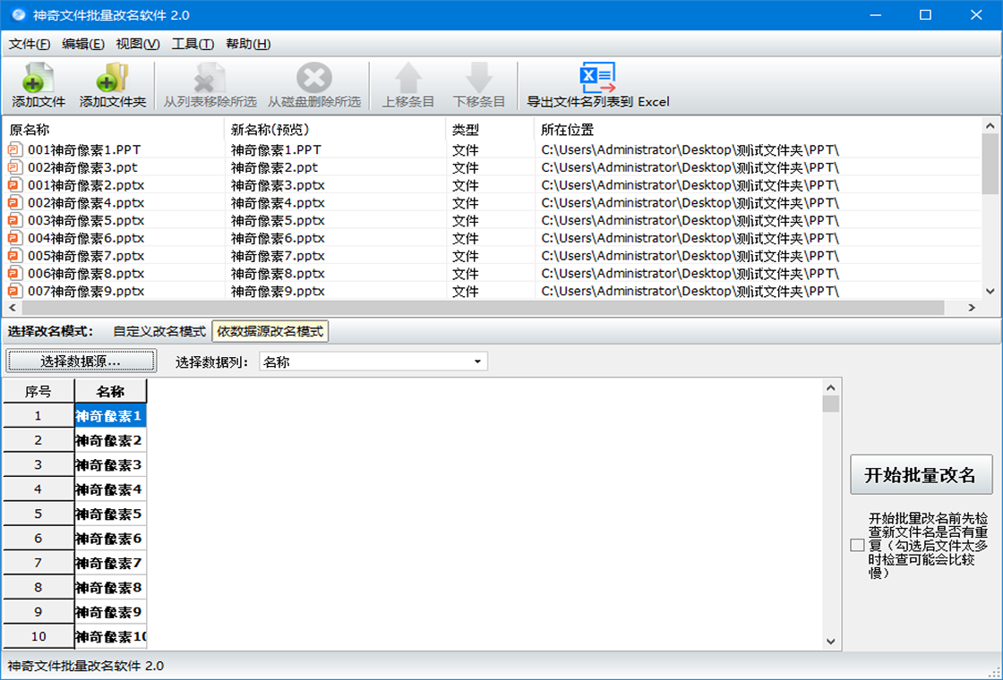1003x680 pixels.
Task: Click file icon of 002神奇像素4.pptx
Action: click(14, 202)
